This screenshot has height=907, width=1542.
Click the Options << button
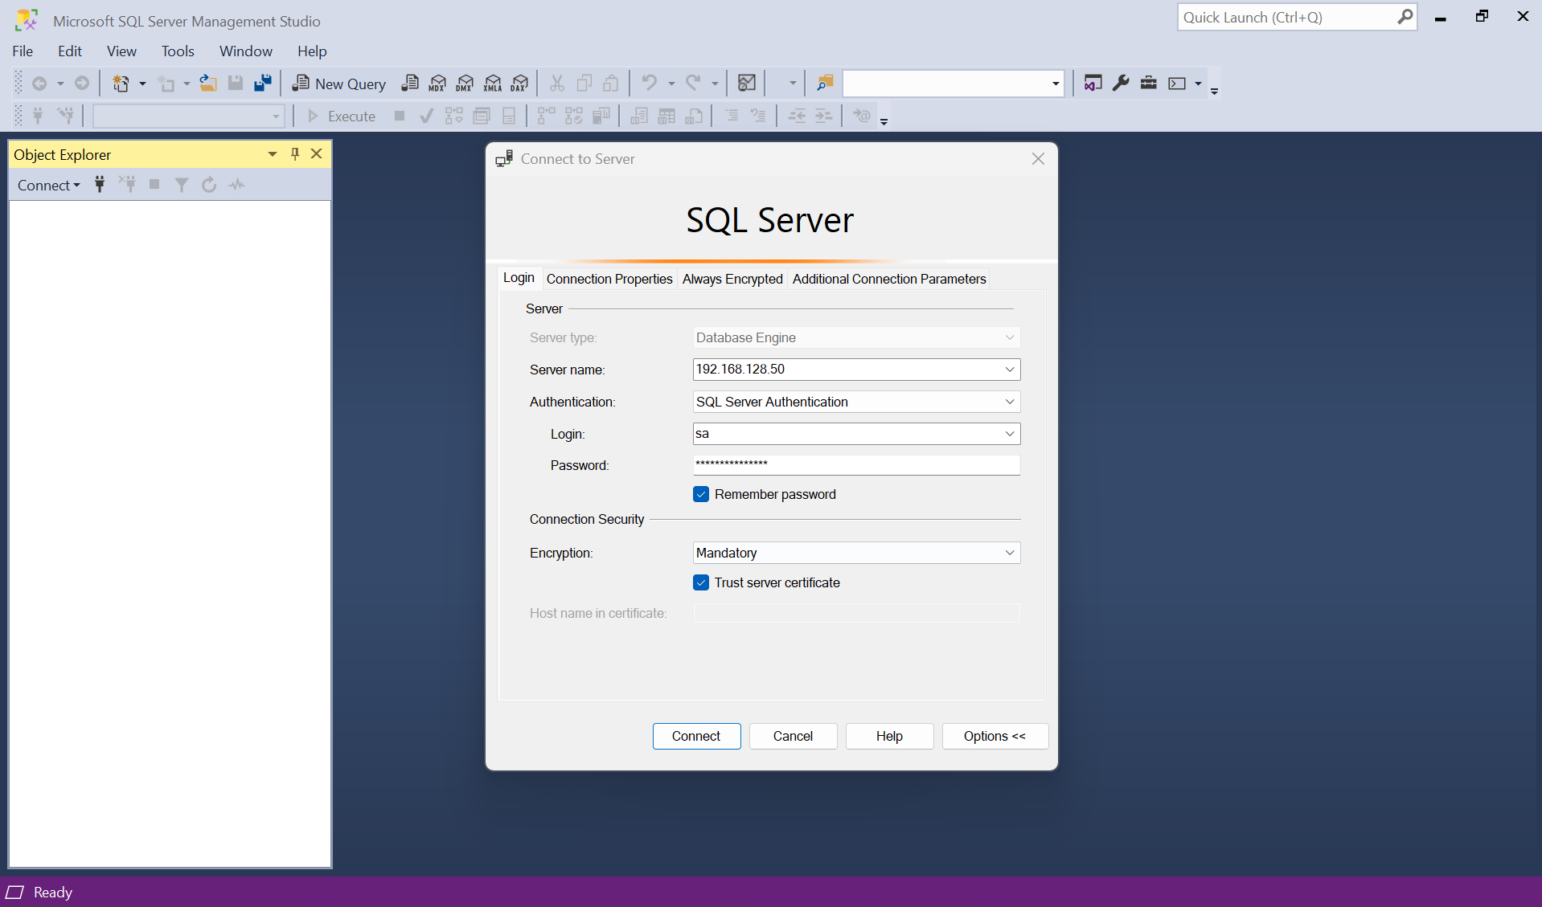995,737
